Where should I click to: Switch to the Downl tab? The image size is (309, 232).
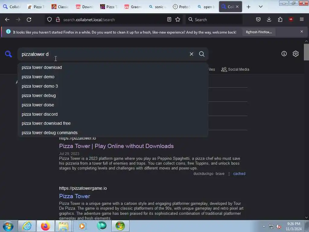coord(84,7)
